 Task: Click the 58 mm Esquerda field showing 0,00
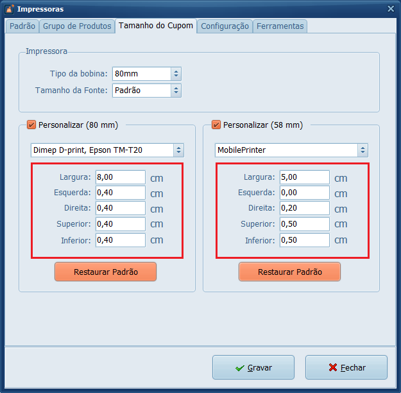305,193
